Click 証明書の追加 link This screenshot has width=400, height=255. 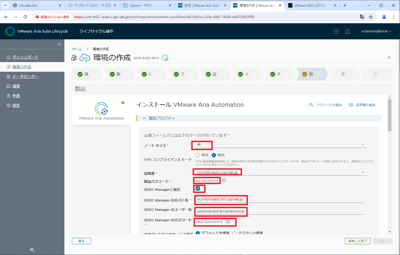(362, 105)
